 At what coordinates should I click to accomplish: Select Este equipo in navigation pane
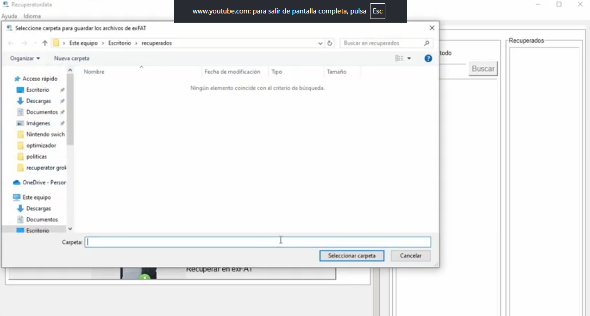[x=36, y=197]
